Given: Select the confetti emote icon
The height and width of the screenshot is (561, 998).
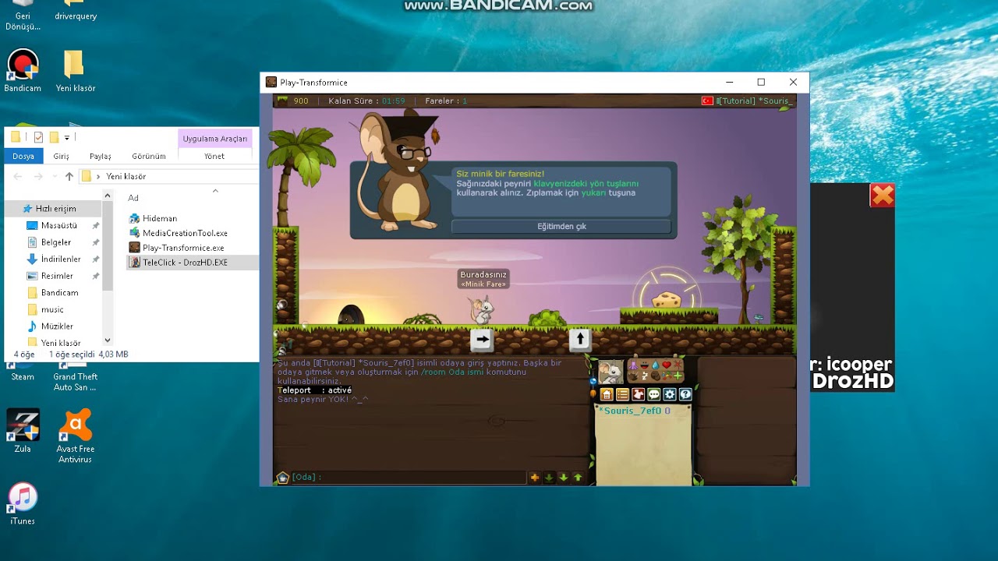Looking at the screenshot, I should click(x=667, y=376).
